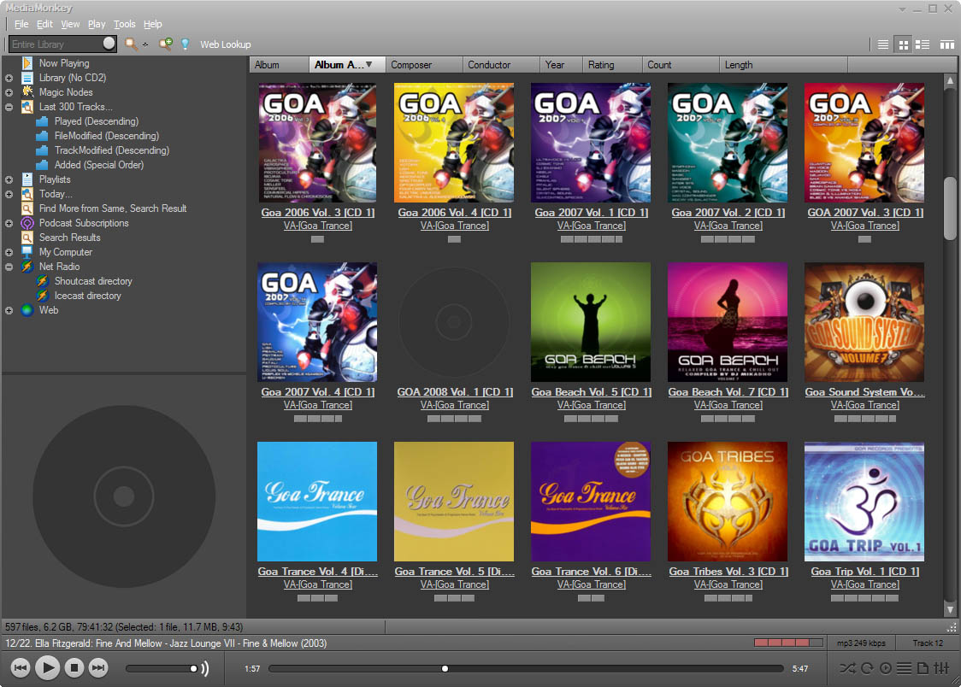This screenshot has height=687, width=961.
Task: Open the equalizer settings icon
Action: pos(941,668)
